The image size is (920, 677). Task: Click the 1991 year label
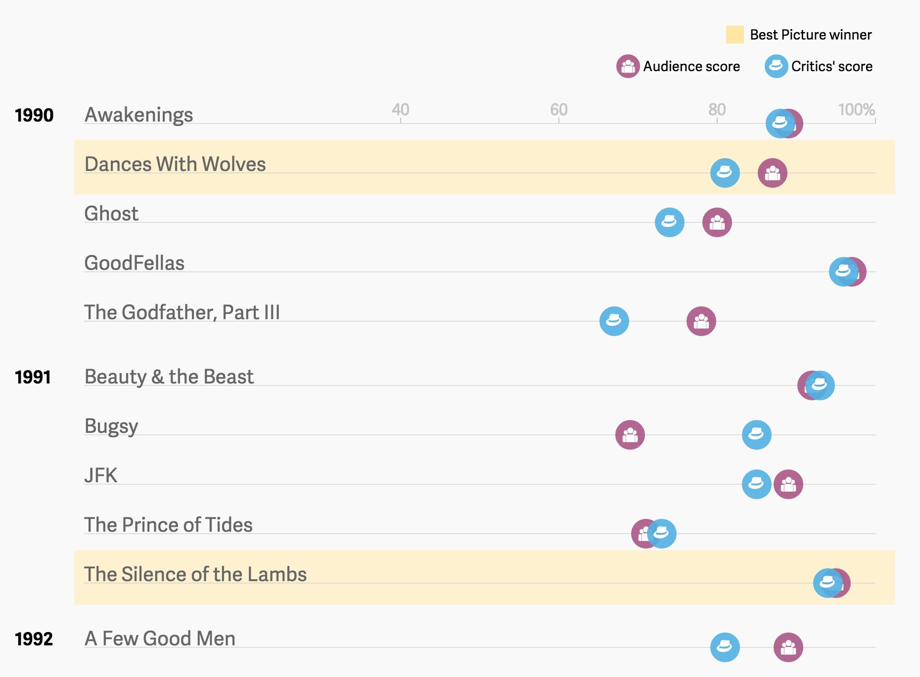click(x=33, y=377)
